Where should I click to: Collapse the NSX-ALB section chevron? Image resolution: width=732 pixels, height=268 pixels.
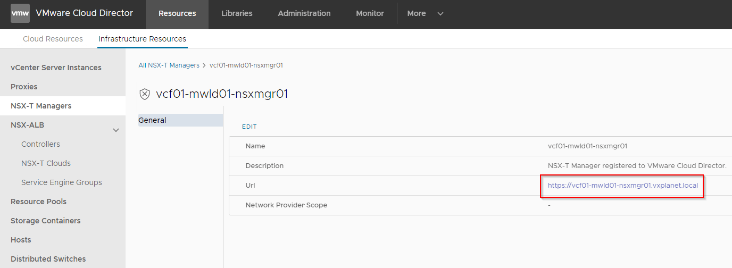point(116,130)
